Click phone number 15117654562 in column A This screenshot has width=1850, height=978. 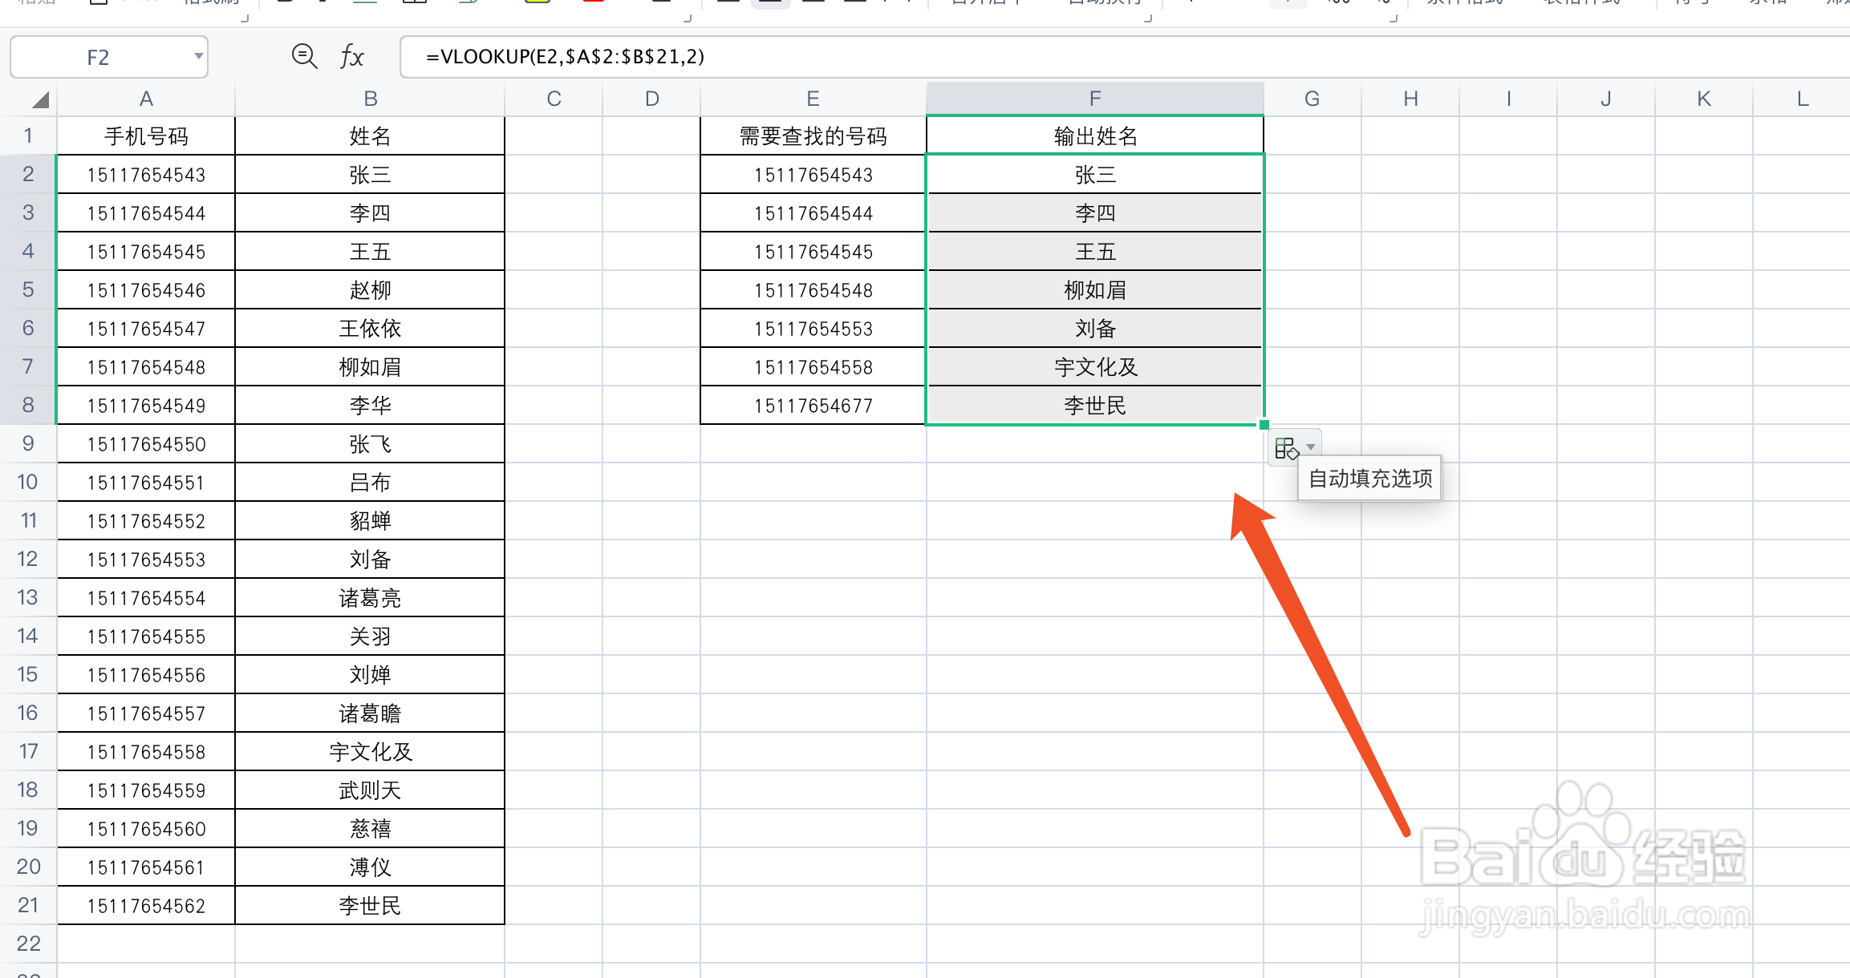(x=146, y=906)
